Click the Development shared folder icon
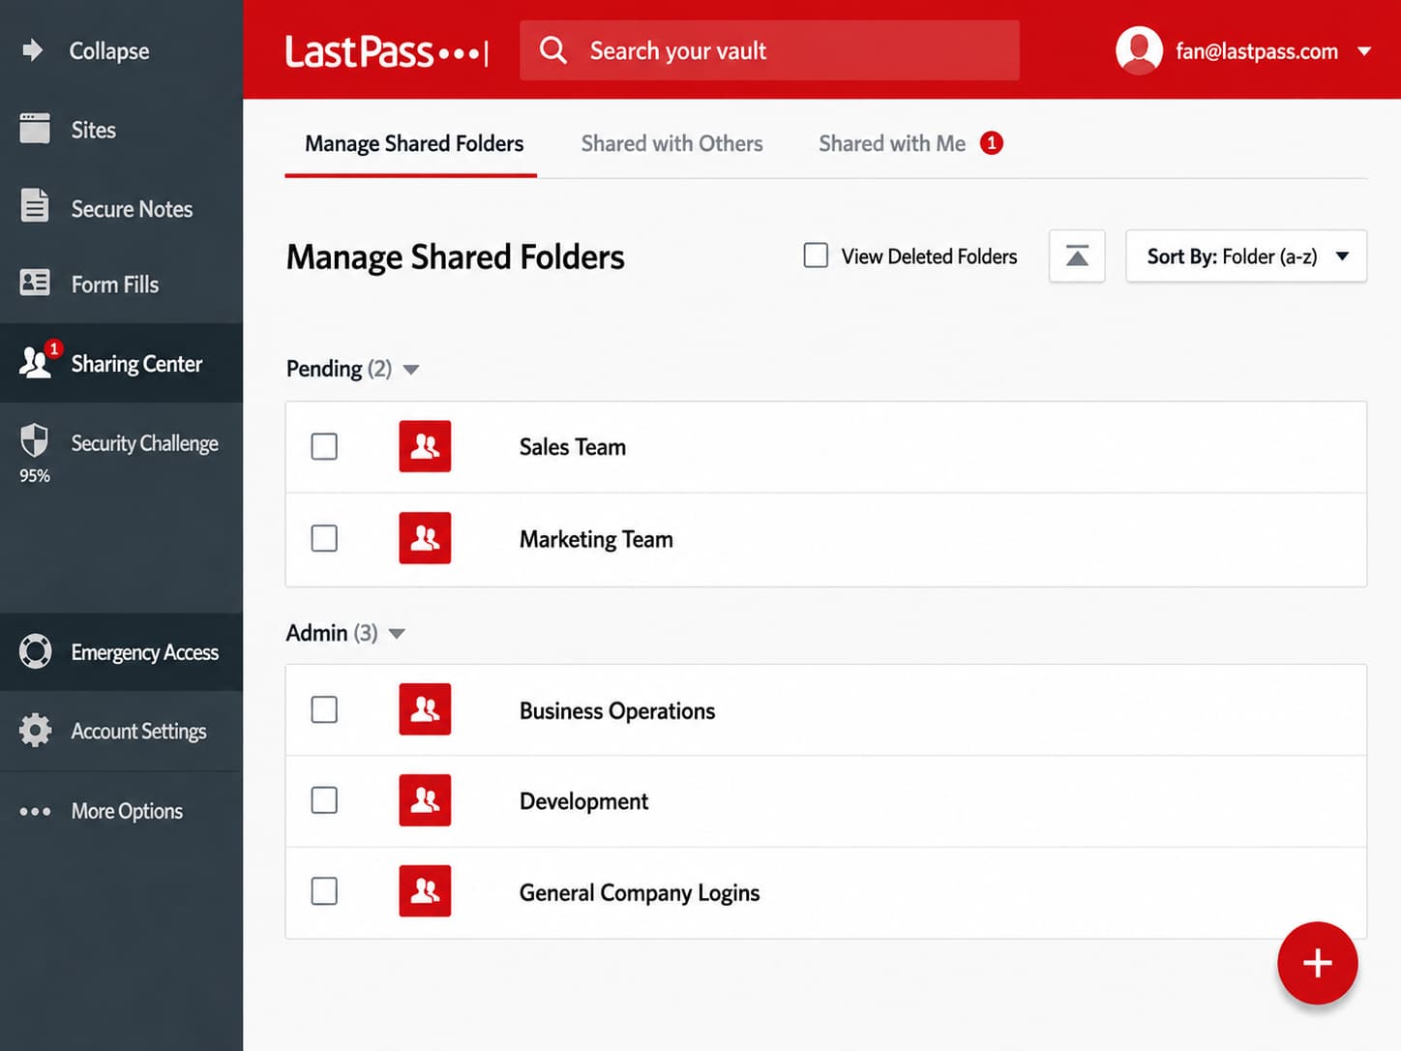This screenshot has height=1051, width=1401. pyautogui.click(x=425, y=800)
